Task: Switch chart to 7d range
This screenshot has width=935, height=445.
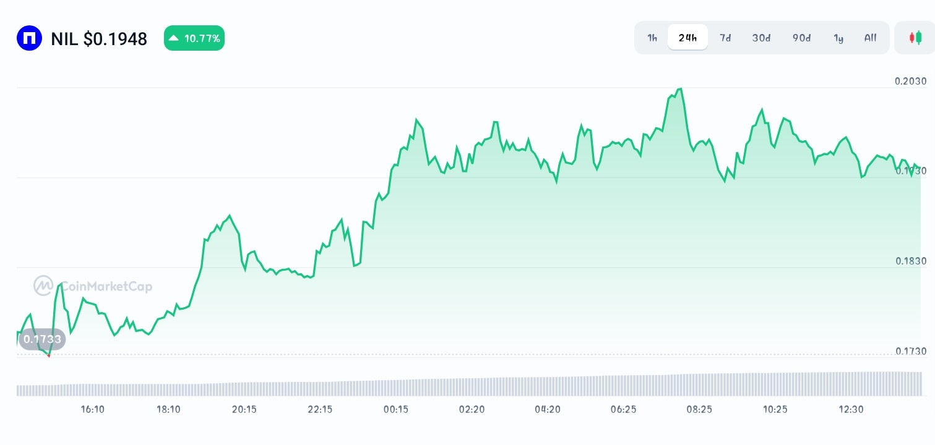Action: tap(725, 38)
